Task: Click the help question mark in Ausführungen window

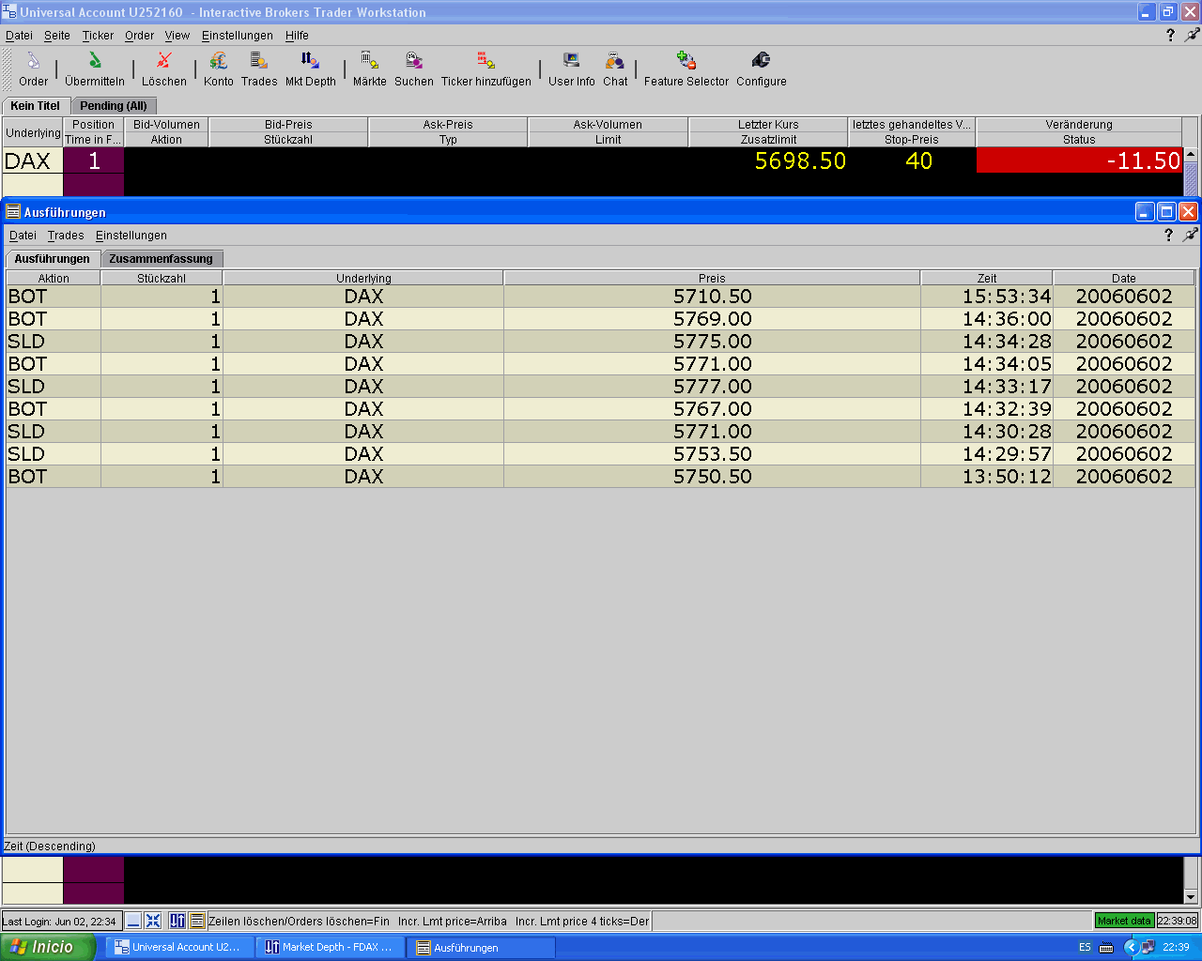Action: 1168,235
